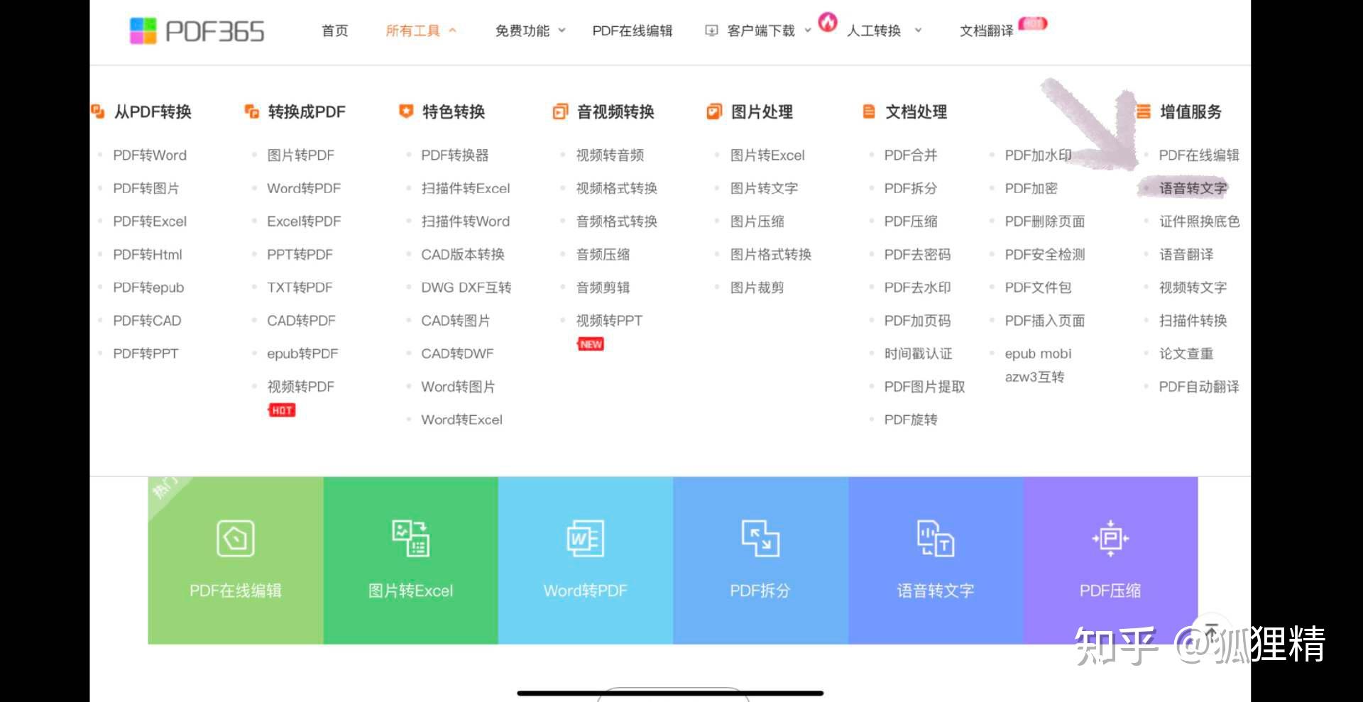Select PDF旋转 tool

911,419
